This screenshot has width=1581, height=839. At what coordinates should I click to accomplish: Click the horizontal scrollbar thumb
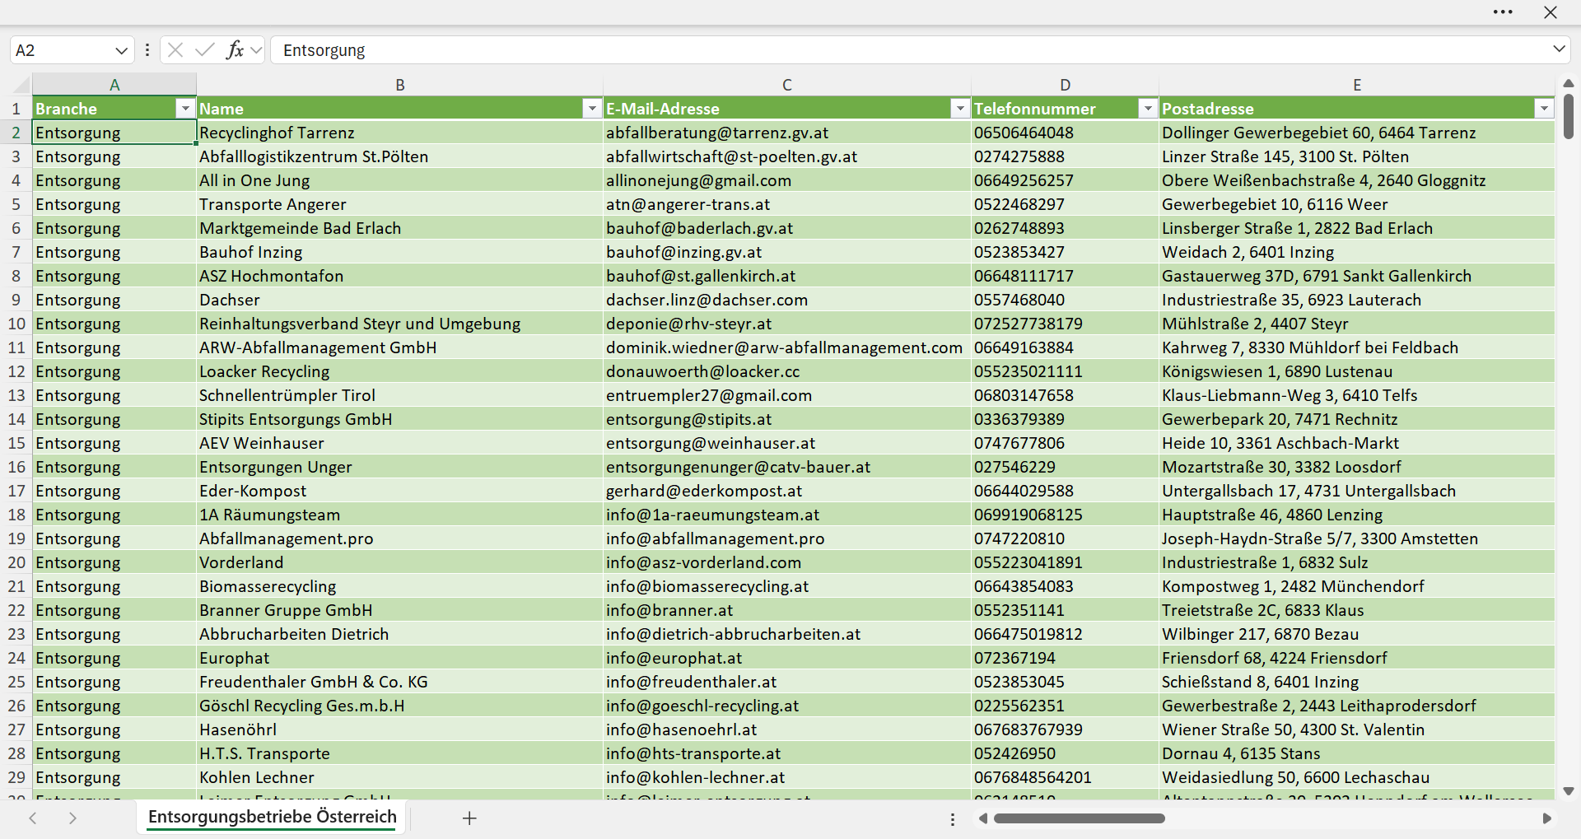tap(1080, 818)
